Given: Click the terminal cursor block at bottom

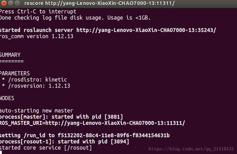Looking at the screenshot, I should pyautogui.click(x=1, y=152).
